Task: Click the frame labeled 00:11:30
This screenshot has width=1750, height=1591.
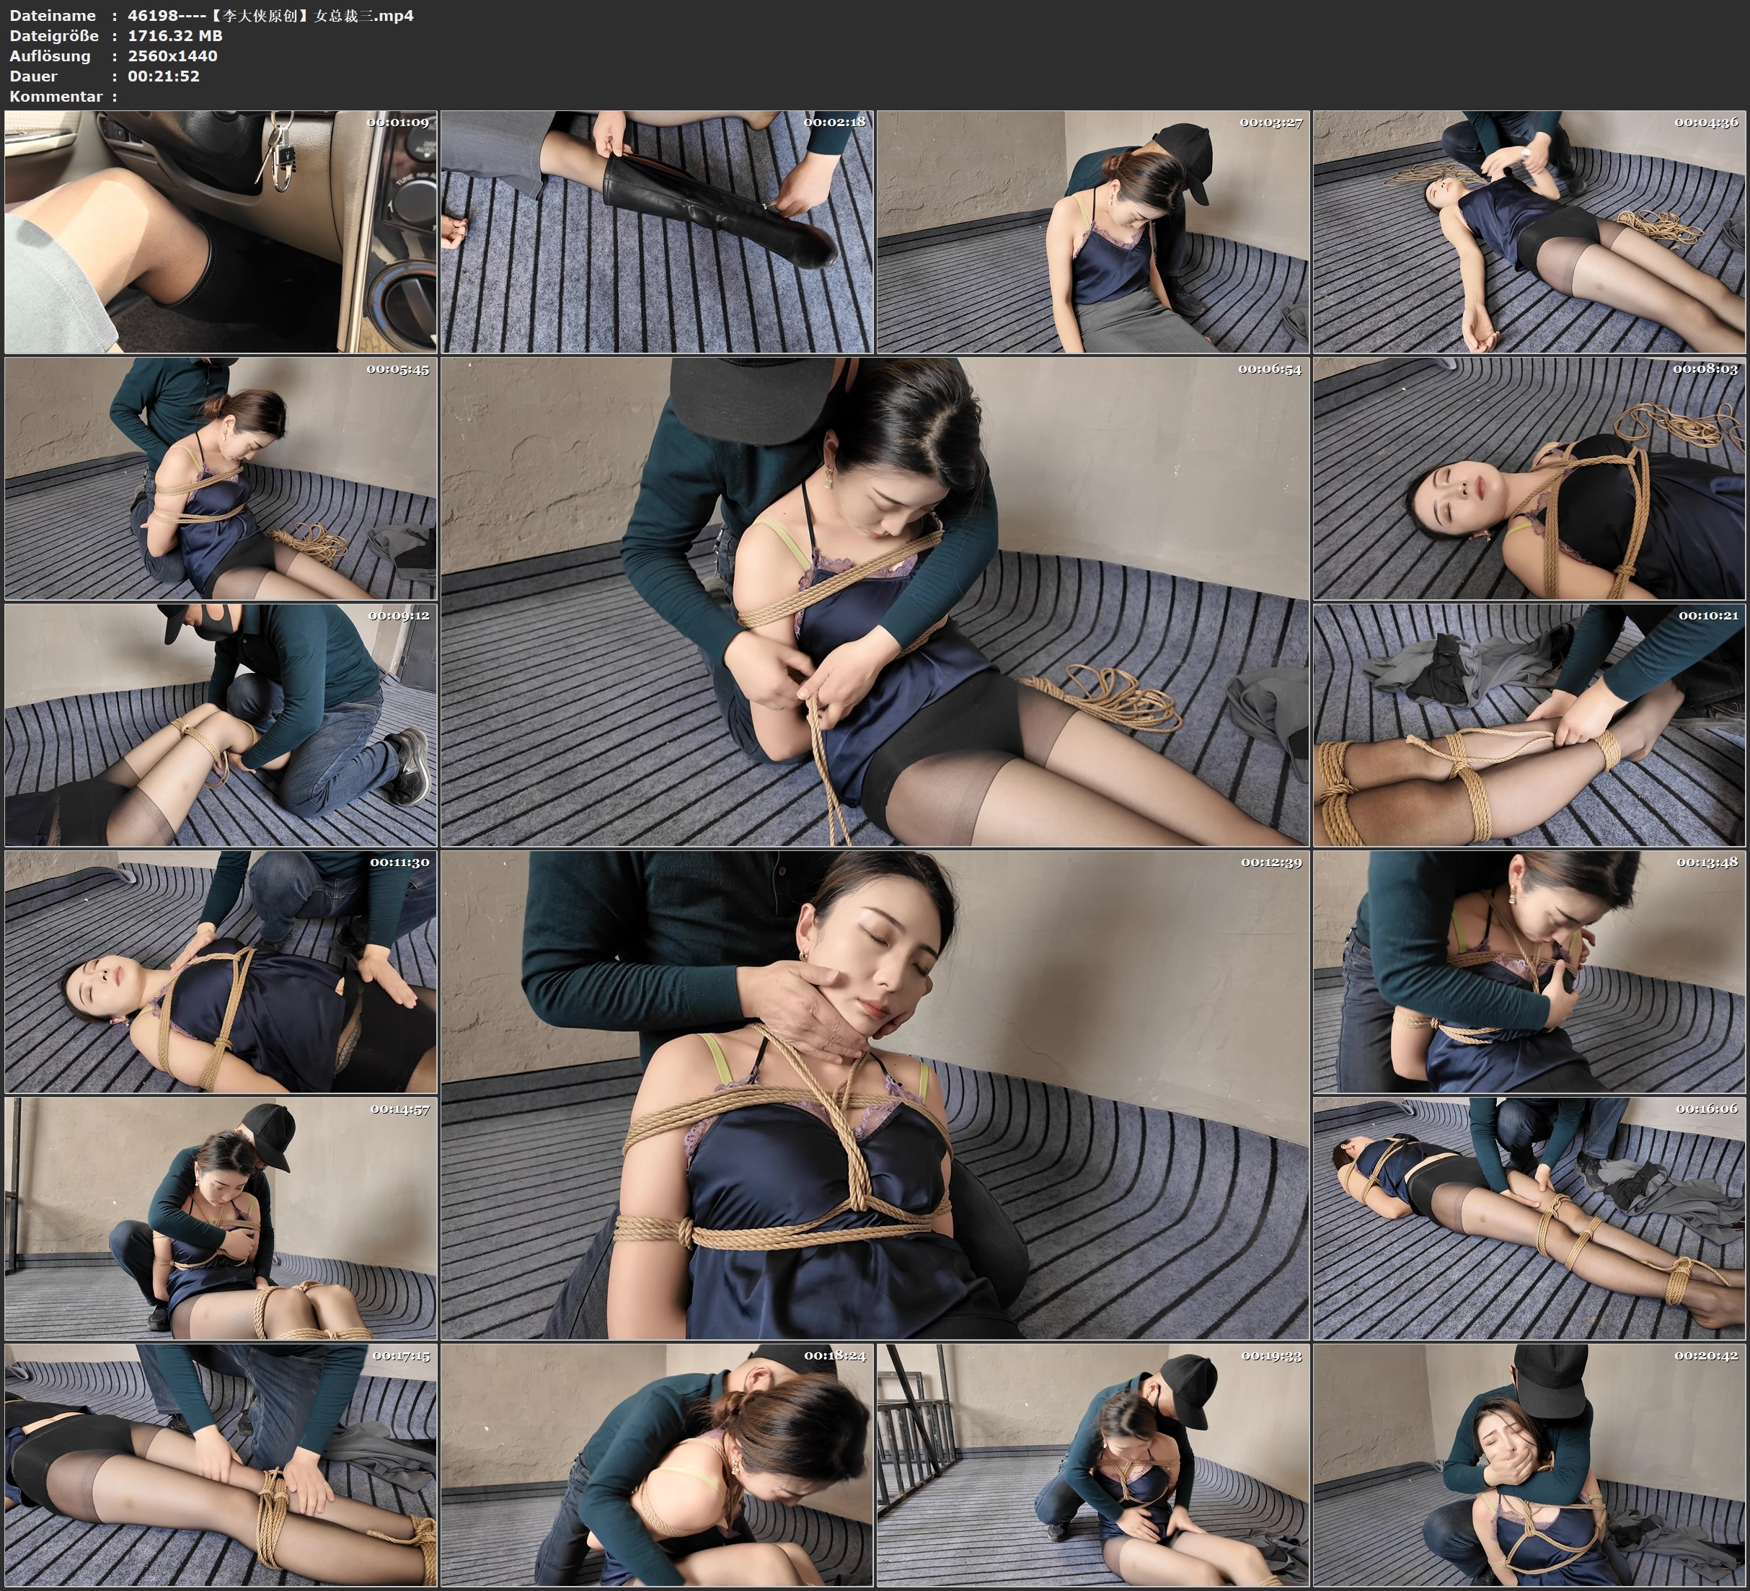Action: click(x=221, y=971)
